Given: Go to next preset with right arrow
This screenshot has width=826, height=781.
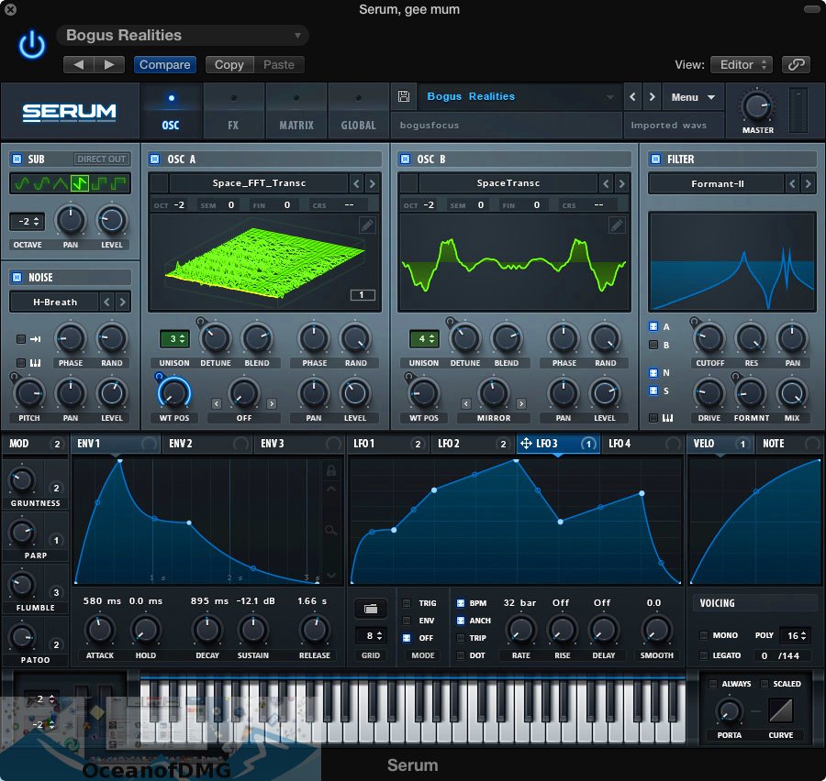Looking at the screenshot, I should (x=653, y=97).
